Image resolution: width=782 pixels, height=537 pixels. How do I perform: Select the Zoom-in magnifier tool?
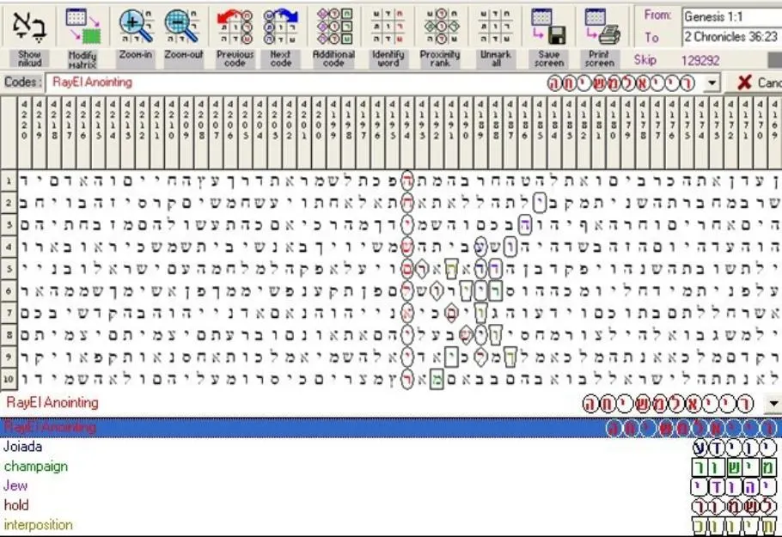pyautogui.click(x=136, y=26)
